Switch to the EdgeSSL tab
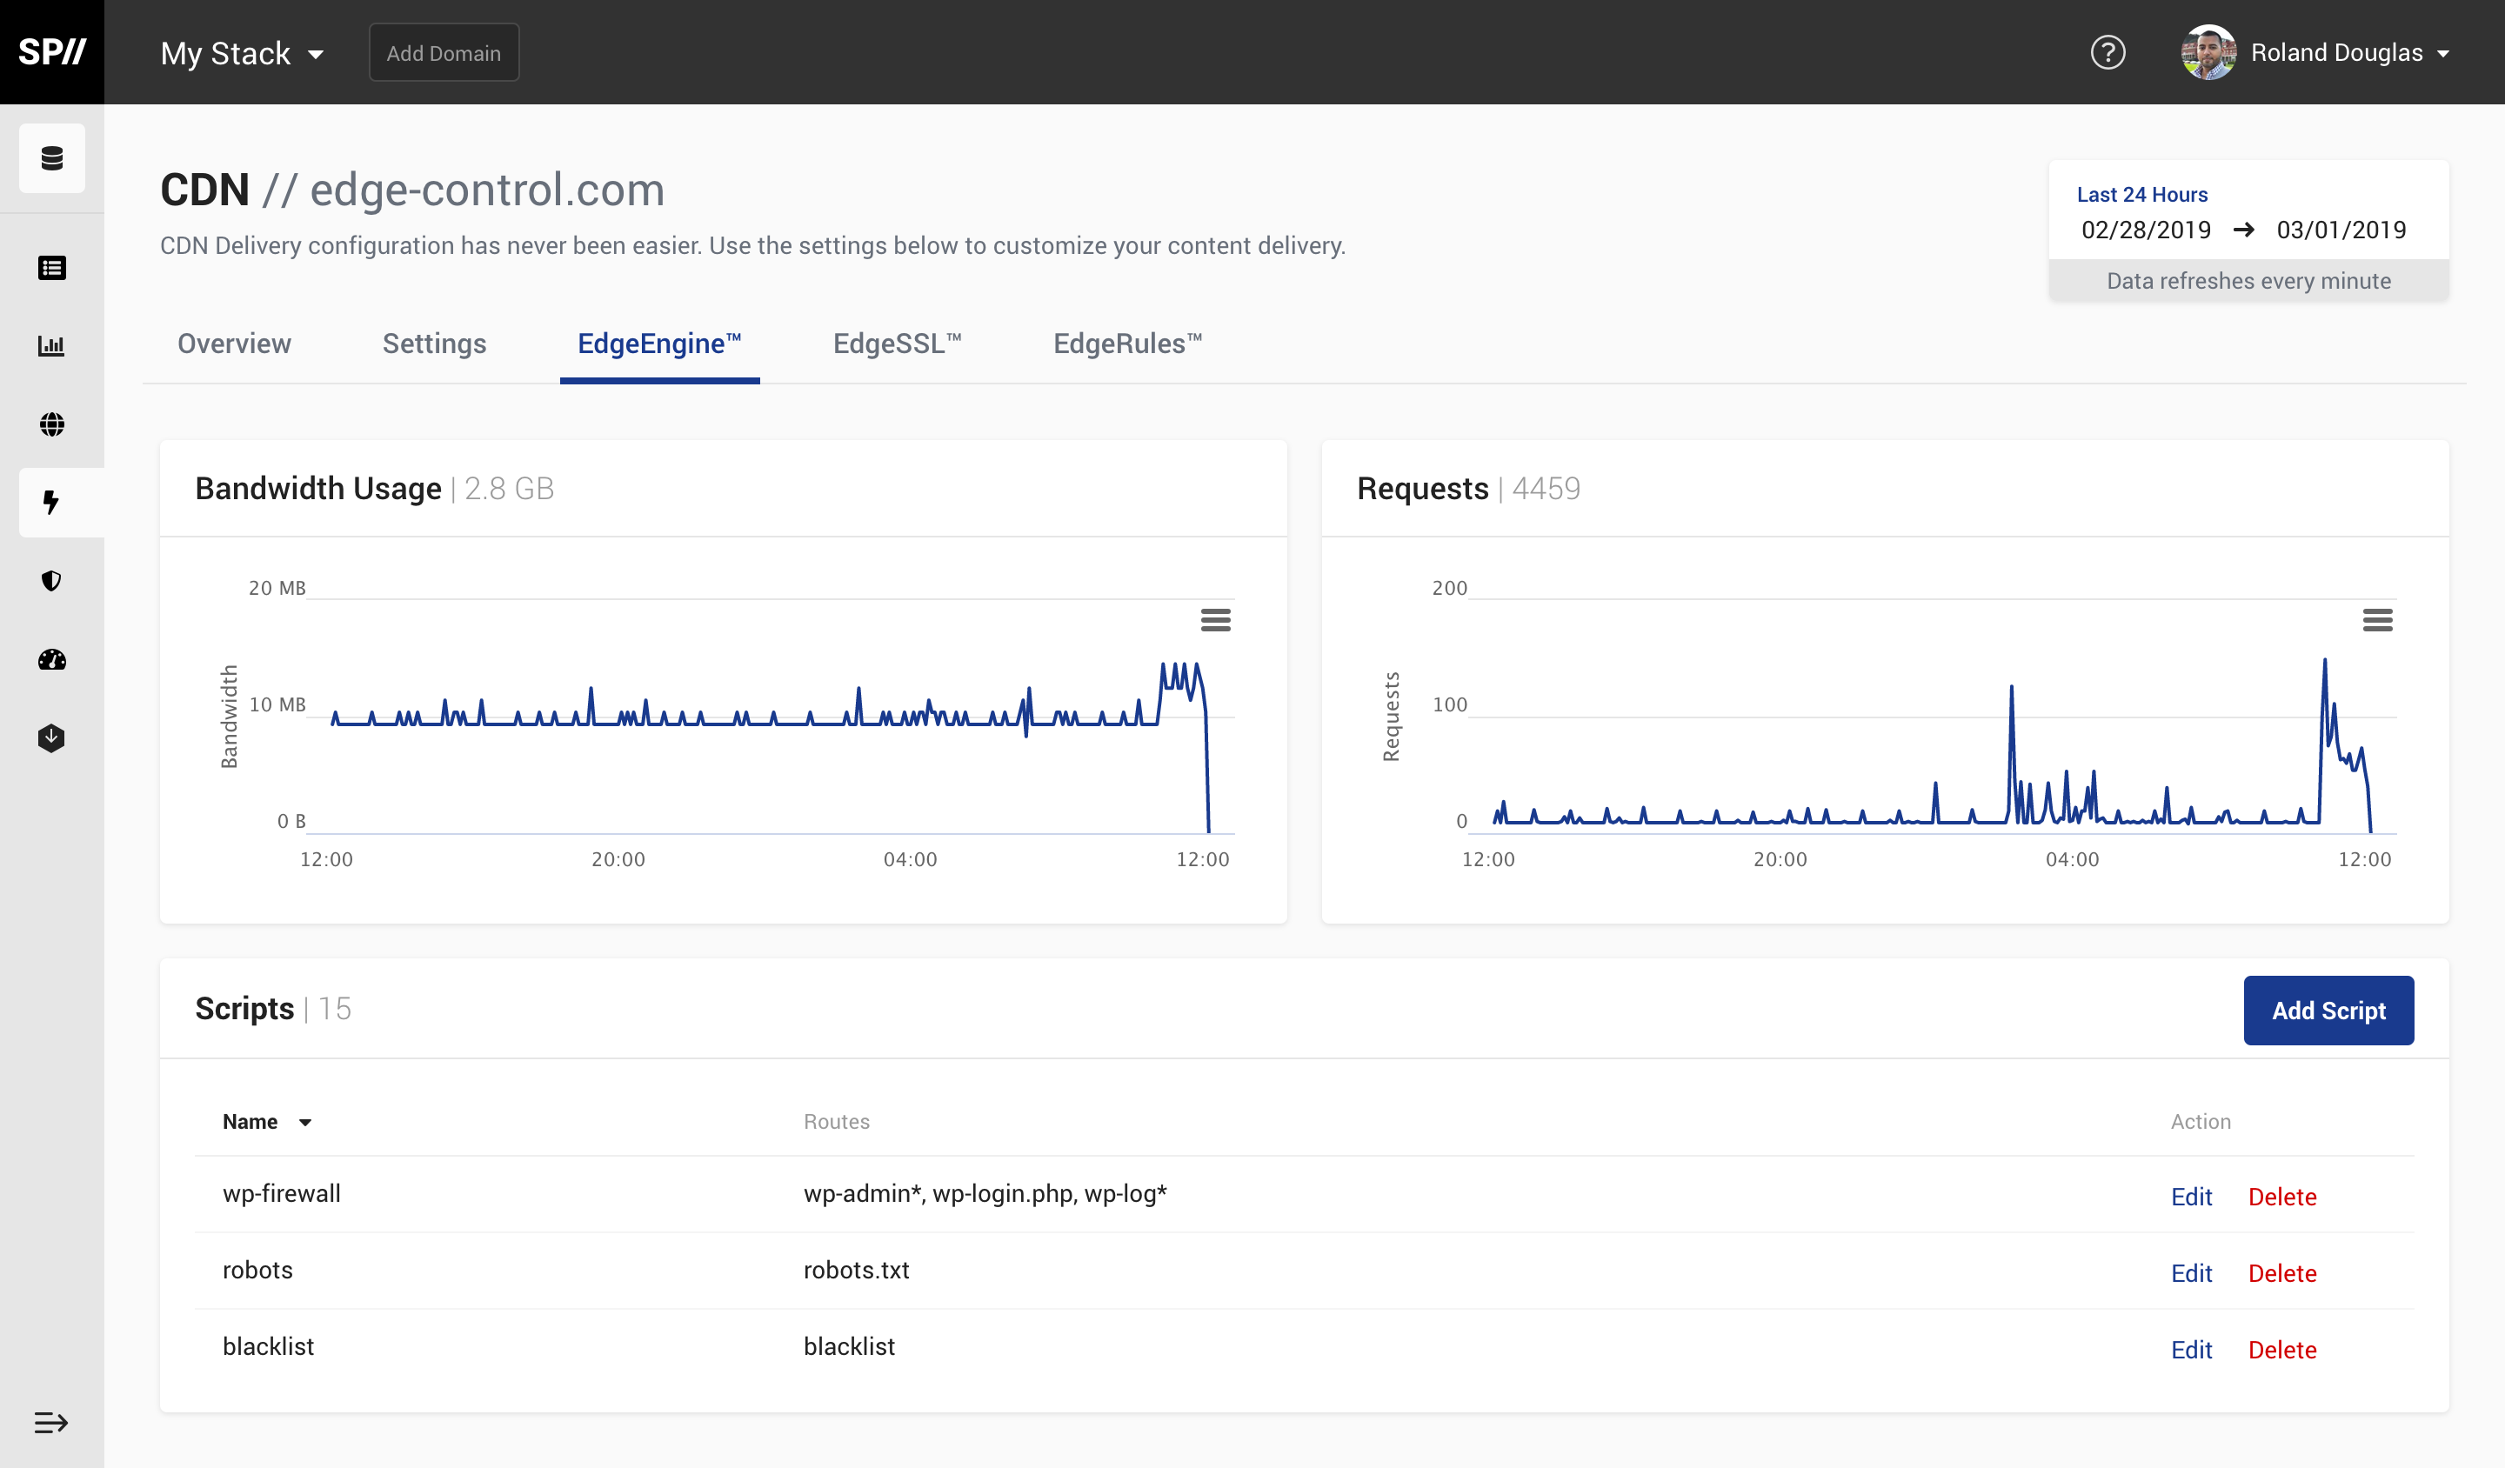 point(898,343)
